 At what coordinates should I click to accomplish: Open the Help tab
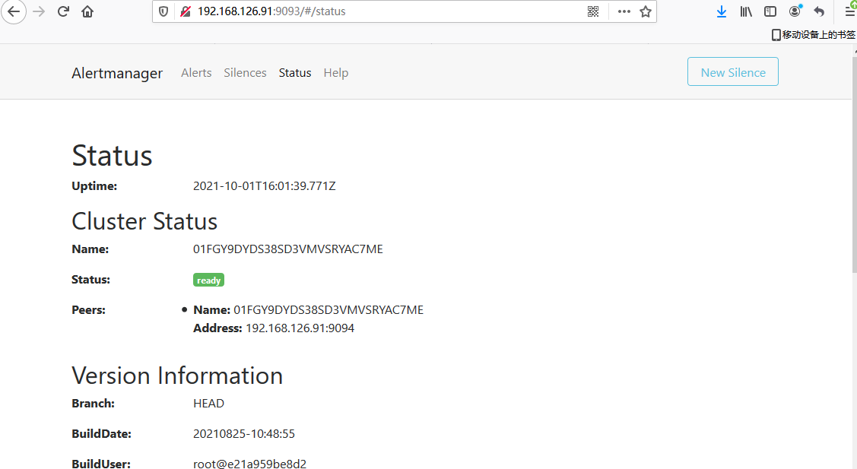335,73
